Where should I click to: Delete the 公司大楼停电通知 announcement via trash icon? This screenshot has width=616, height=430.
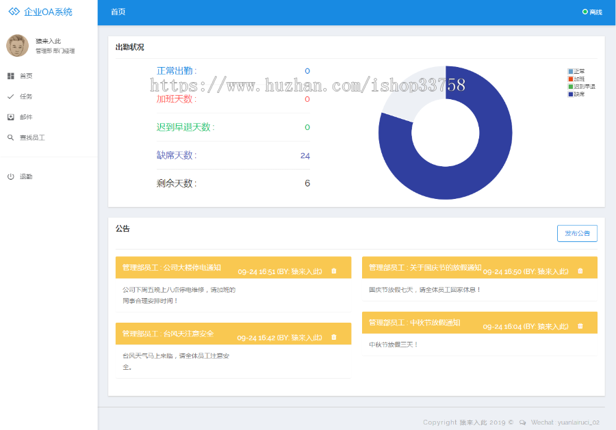click(333, 270)
